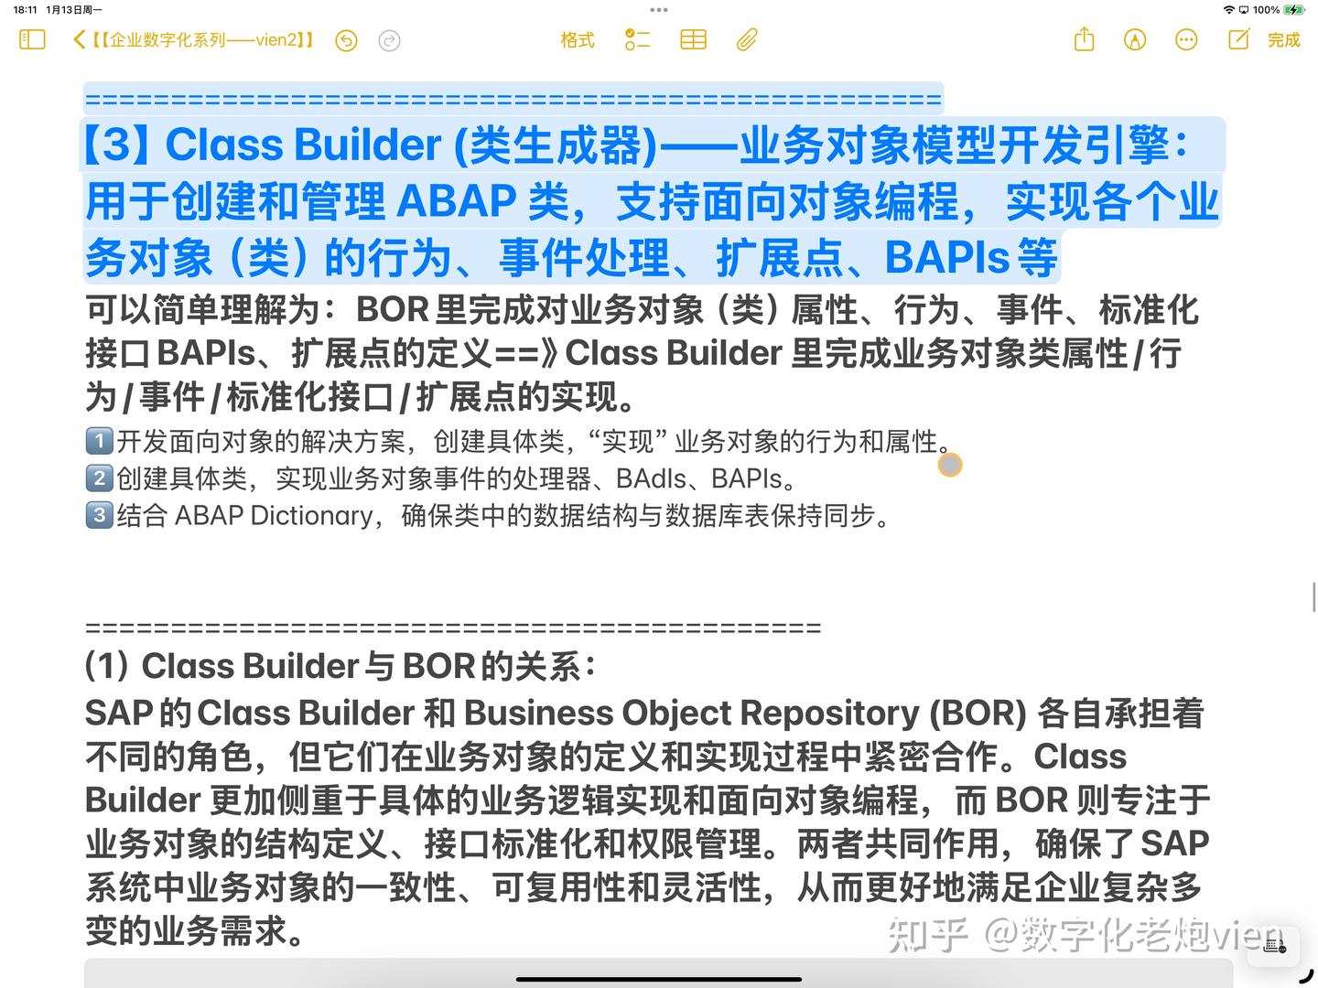Image resolution: width=1318 pixels, height=988 pixels.
Task: Insert a table with the table icon
Action: [692, 40]
